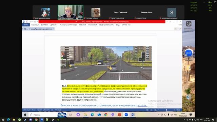Select Светлана Зубкова alpaca avatar thumbnail
This screenshot has width=217, height=122.
pyautogui.click(x=96, y=12)
